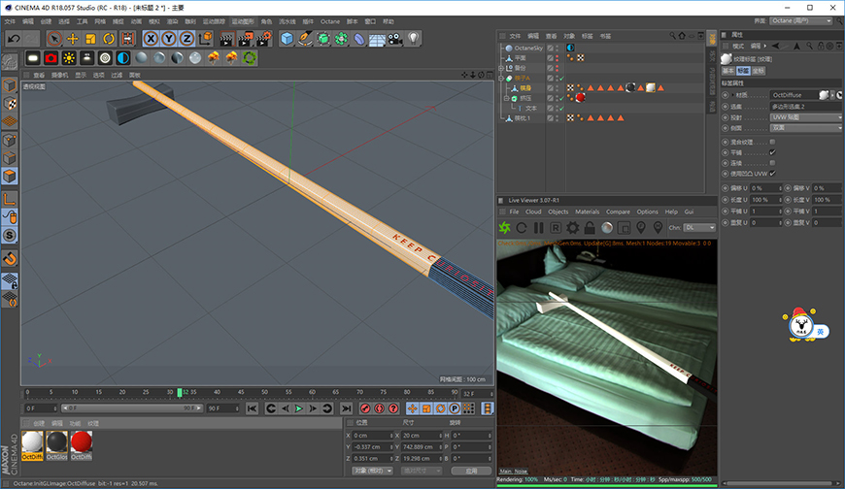
Task: Open the UVW projection dropdown
Action: pyautogui.click(x=805, y=117)
